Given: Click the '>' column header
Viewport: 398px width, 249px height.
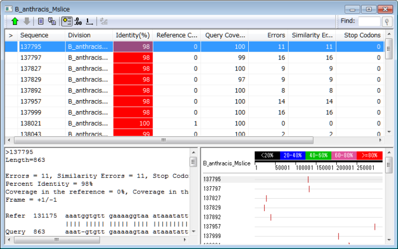Looking at the screenshot, I should pos(11,35).
